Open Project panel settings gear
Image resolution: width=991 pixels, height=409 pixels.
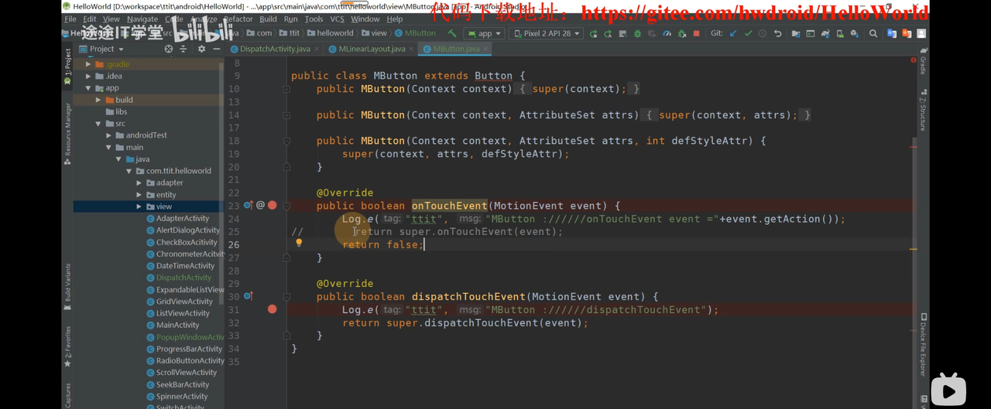[201, 49]
